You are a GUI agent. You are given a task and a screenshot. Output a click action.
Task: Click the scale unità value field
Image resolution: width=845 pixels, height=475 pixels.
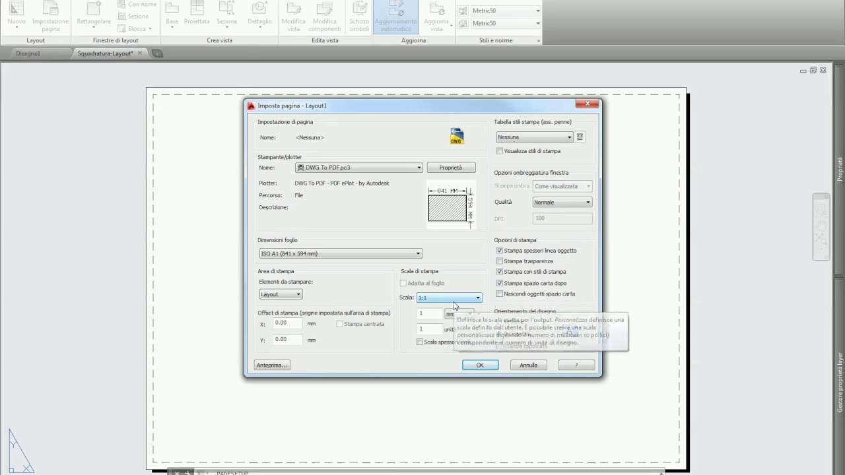430,329
